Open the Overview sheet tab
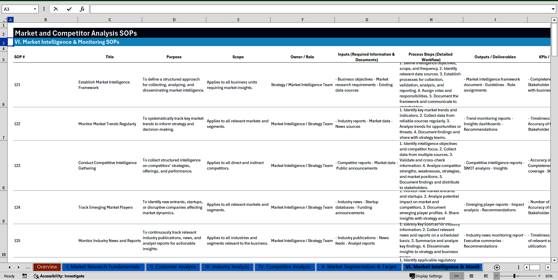The image size is (558, 280). [x=47, y=267]
